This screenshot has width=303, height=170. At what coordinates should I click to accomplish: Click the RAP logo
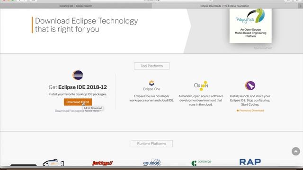[250, 161]
